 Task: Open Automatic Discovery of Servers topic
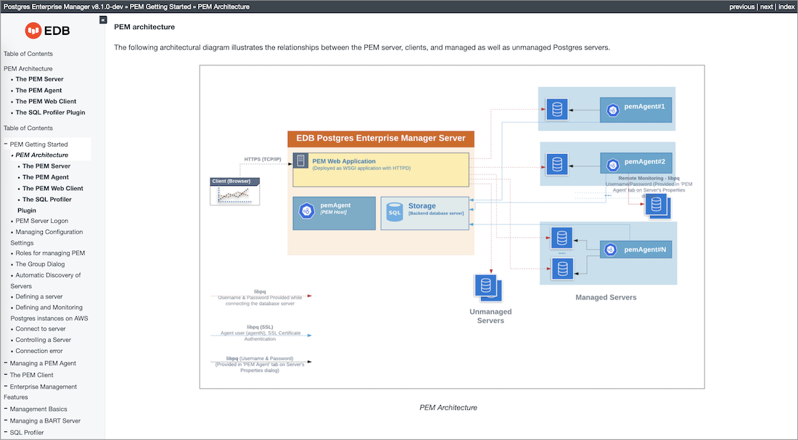point(46,280)
